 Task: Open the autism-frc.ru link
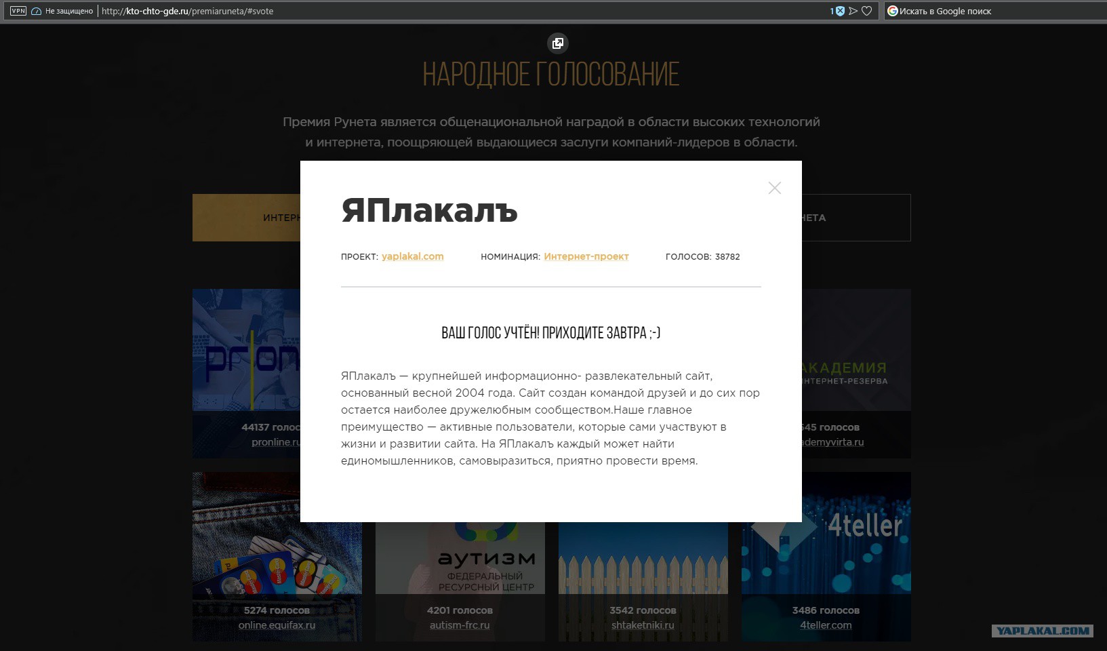click(x=460, y=625)
